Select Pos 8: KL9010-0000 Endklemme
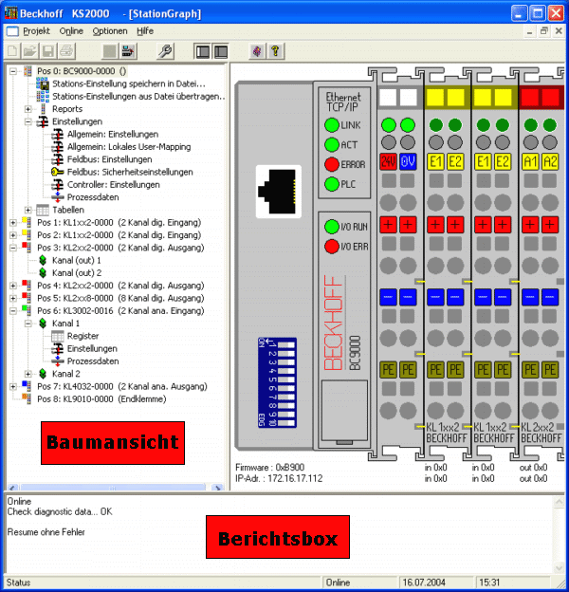Viewport: 569px width, 592px height. click(x=101, y=399)
